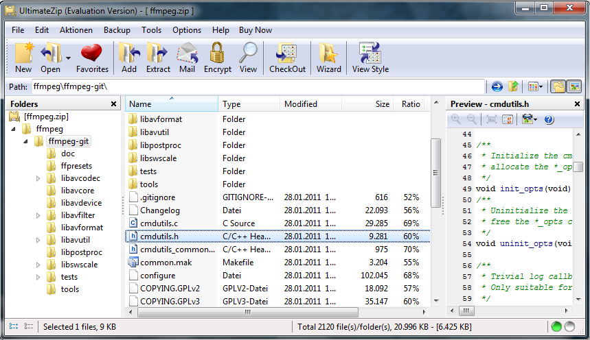Click the preview vertical scrollbar thumb
This screenshot has width=590, height=340.
point(578,167)
